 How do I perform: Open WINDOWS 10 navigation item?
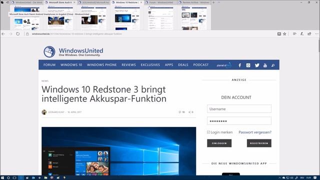click(x=71, y=65)
